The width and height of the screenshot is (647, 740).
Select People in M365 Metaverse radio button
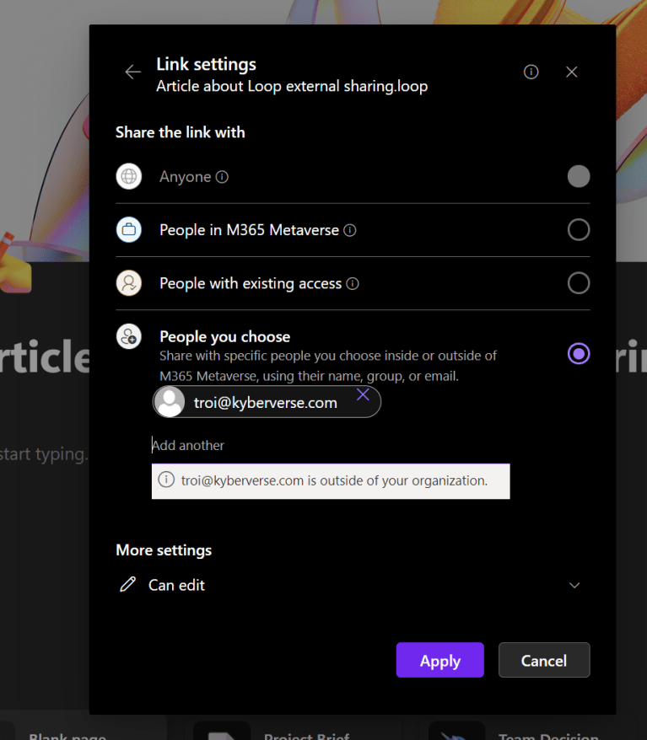click(x=579, y=230)
